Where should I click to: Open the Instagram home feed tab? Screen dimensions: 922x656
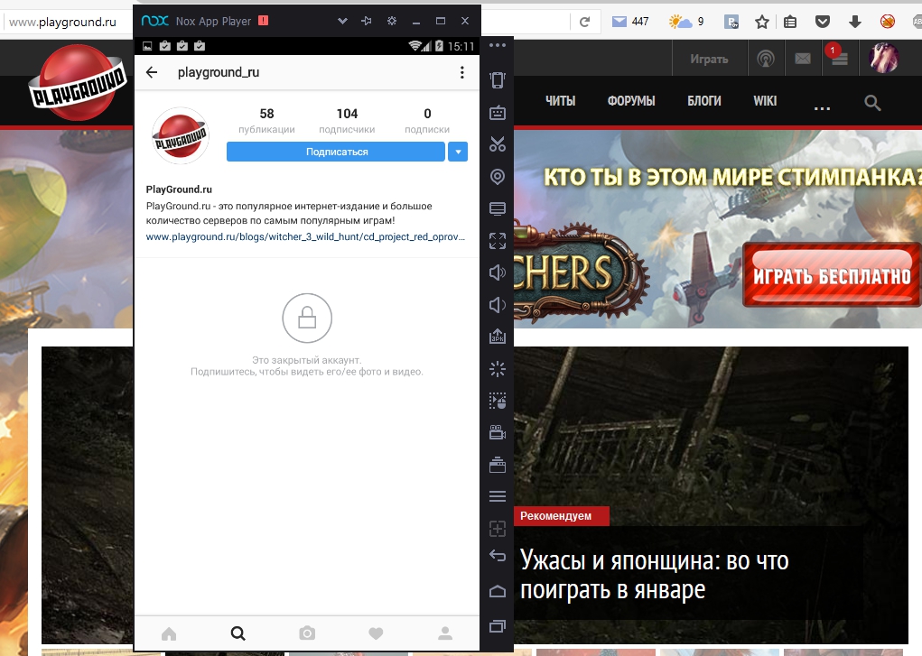click(x=169, y=633)
